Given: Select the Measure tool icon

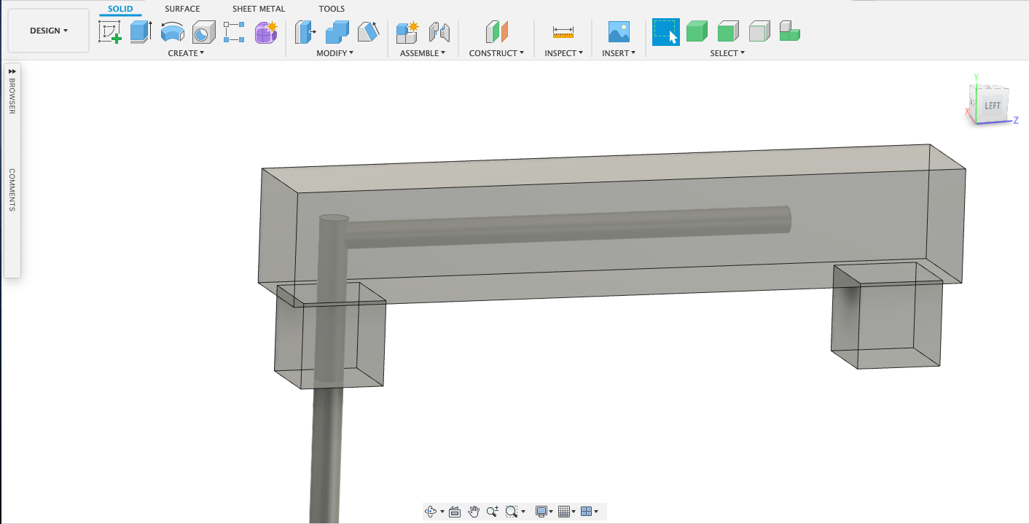Looking at the screenshot, I should [x=563, y=32].
